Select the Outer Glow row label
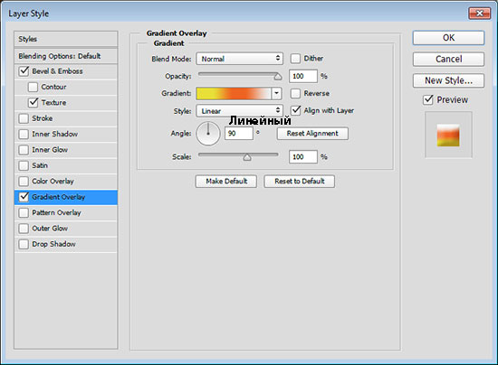Image resolution: width=498 pixels, height=365 pixels. point(50,229)
